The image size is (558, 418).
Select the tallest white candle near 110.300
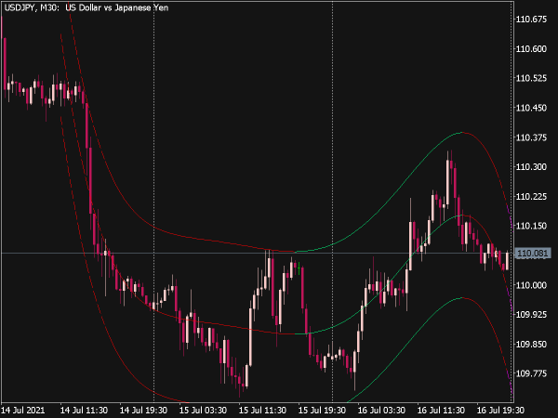coord(447,182)
